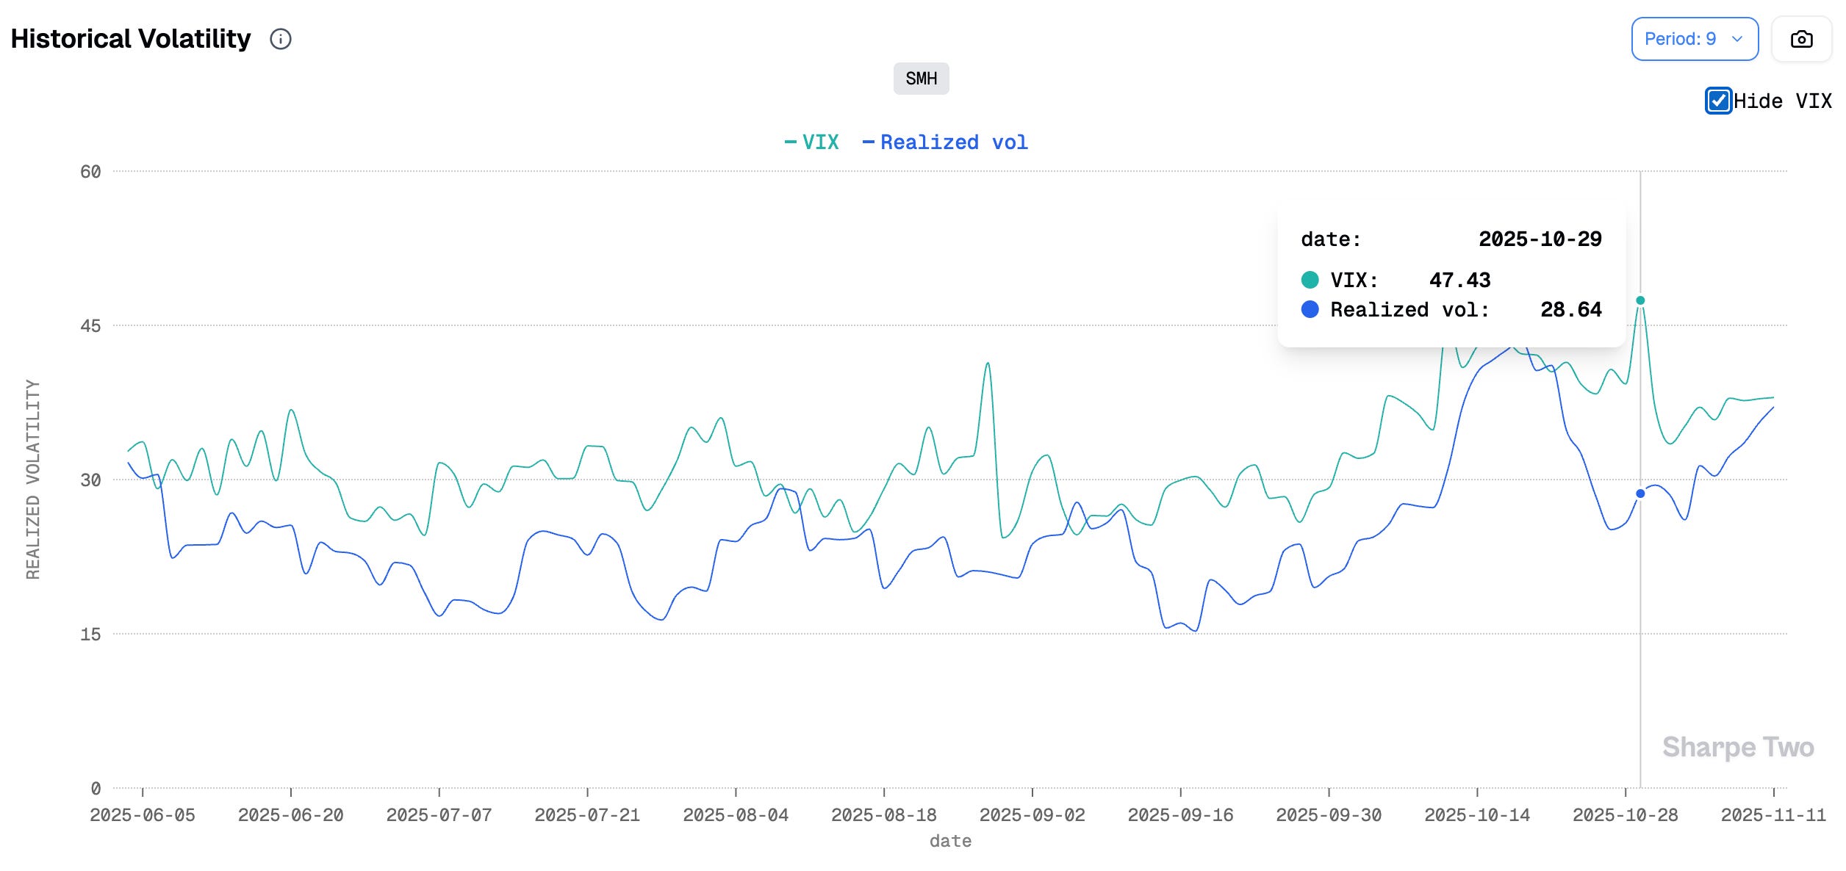Click the teal VIX data point marker
Image resolution: width=1846 pixels, height=871 pixels.
click(1640, 300)
